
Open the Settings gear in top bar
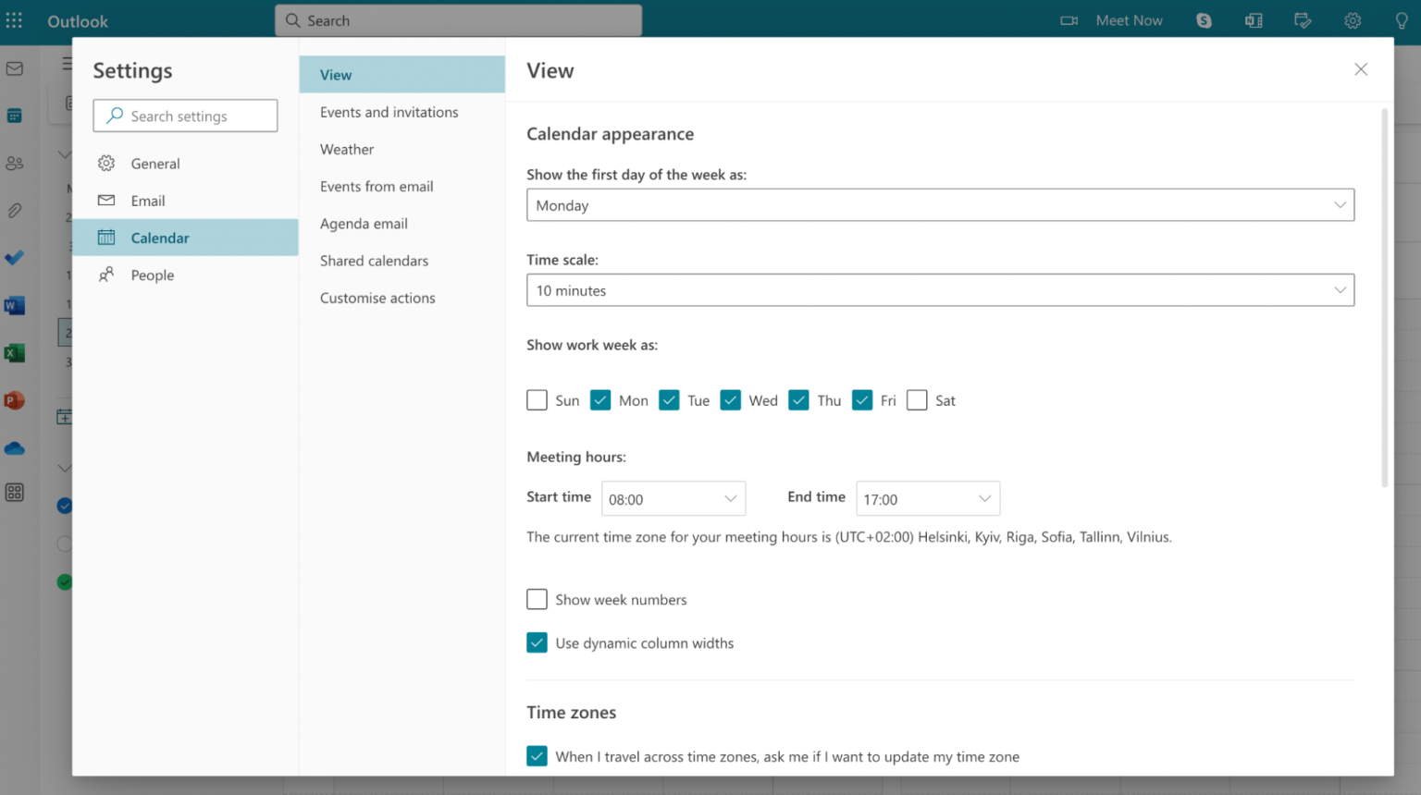[x=1353, y=20]
